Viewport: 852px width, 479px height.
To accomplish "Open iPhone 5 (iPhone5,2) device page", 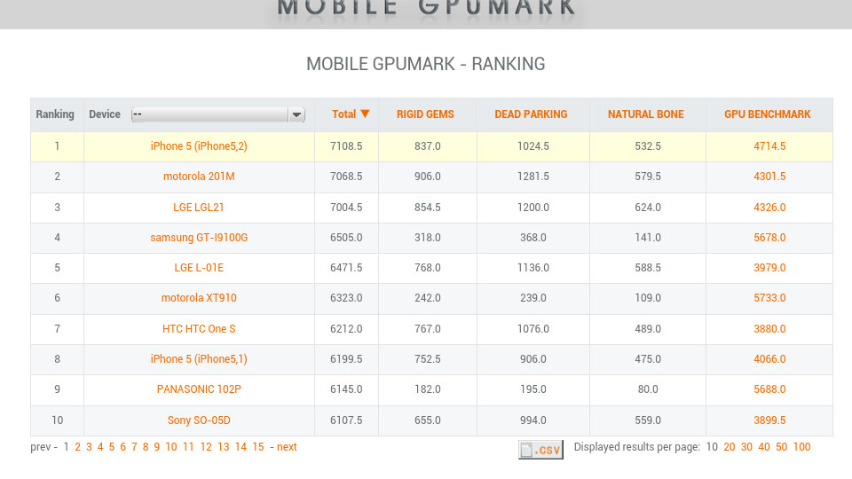I will pyautogui.click(x=199, y=146).
